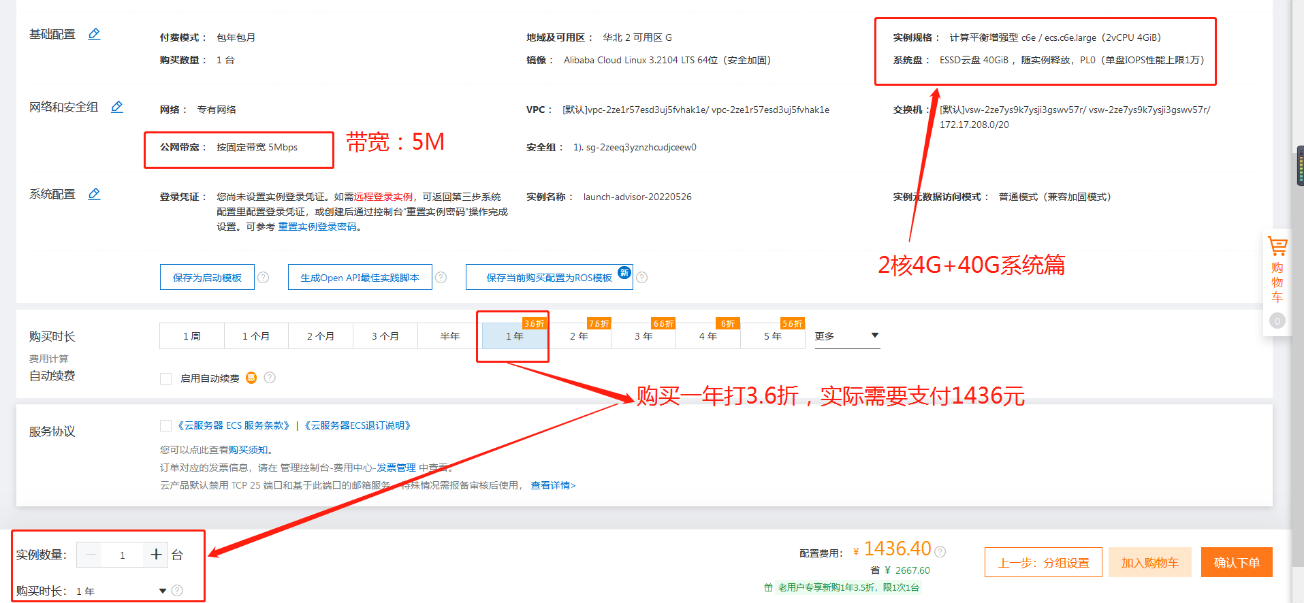Open 《云服务器ECS退订说明》 link
The image size is (1304, 603).
click(357, 425)
